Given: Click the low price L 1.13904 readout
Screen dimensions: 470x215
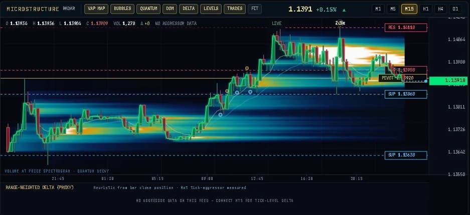Looking at the screenshot, I should (x=70, y=23).
